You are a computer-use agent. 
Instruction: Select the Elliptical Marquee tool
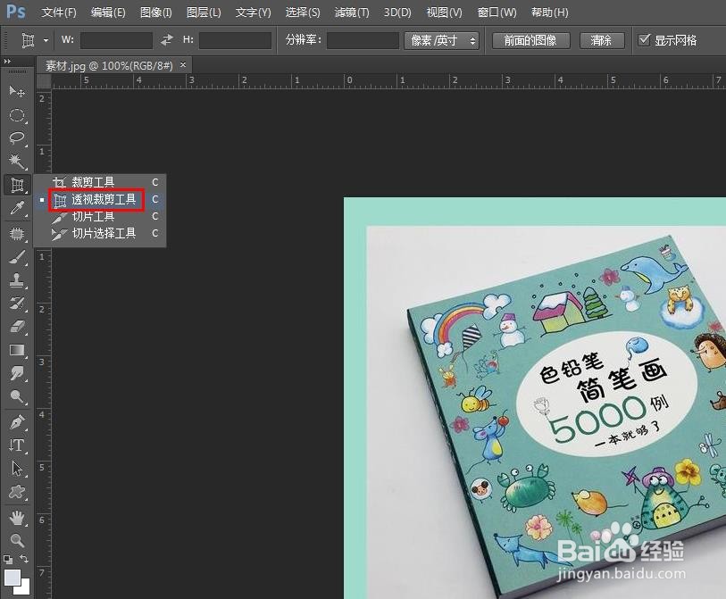pyautogui.click(x=17, y=115)
